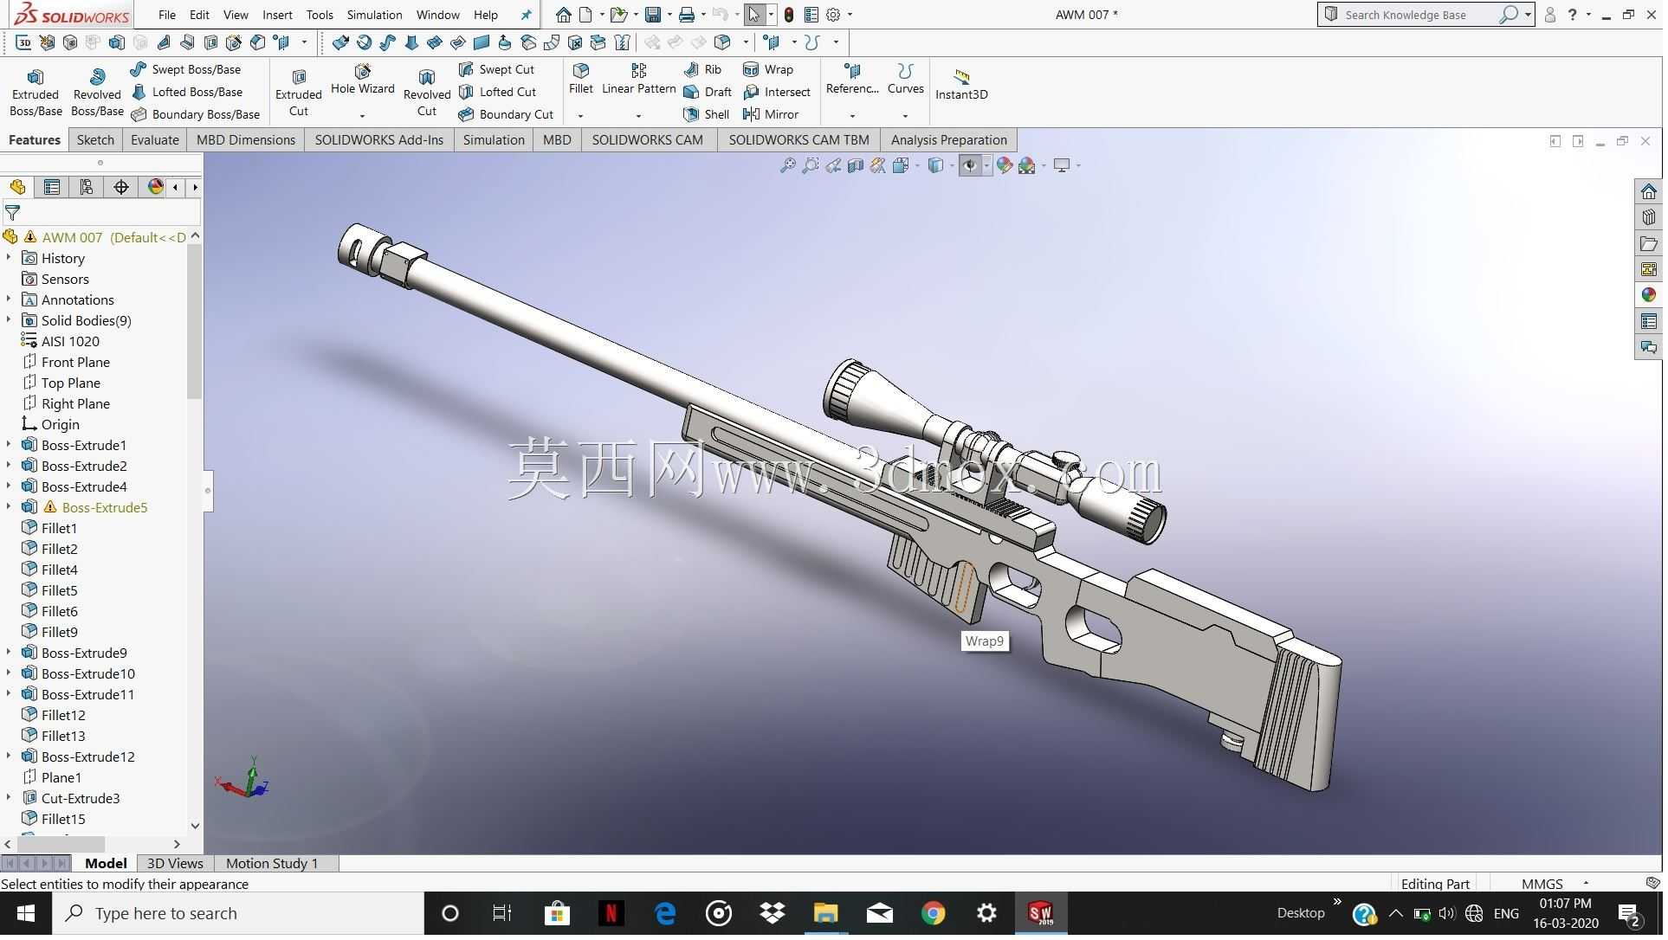Toggle Instant3D mode
The image size is (1668, 940).
pos(961,85)
